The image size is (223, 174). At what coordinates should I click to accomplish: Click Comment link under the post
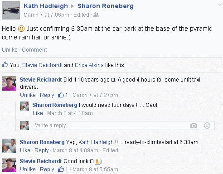(x=34, y=50)
